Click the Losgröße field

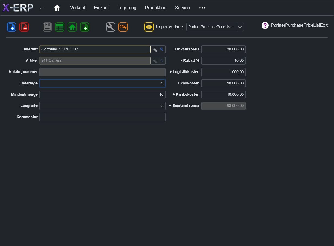pos(102,106)
